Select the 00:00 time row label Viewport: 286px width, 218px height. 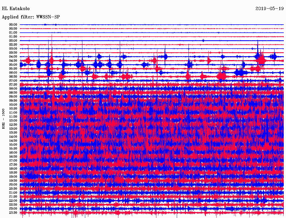tap(13, 25)
